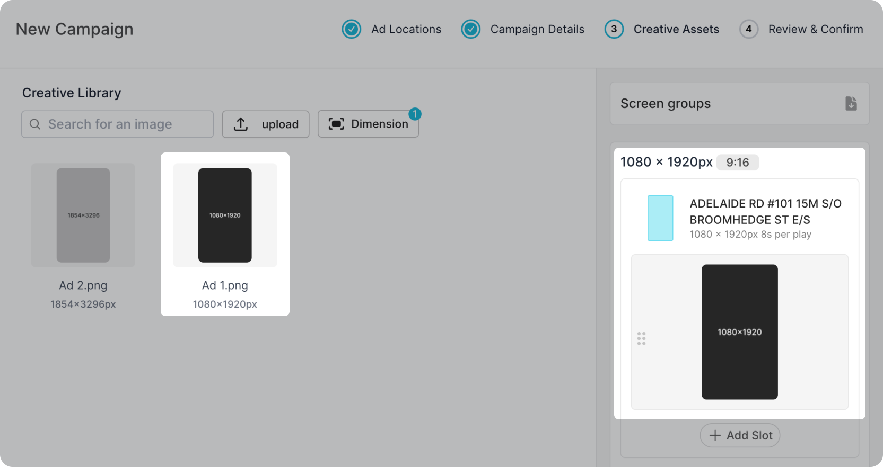This screenshot has width=883, height=467.
Task: Click the step 4 circle icon
Action: click(x=748, y=29)
